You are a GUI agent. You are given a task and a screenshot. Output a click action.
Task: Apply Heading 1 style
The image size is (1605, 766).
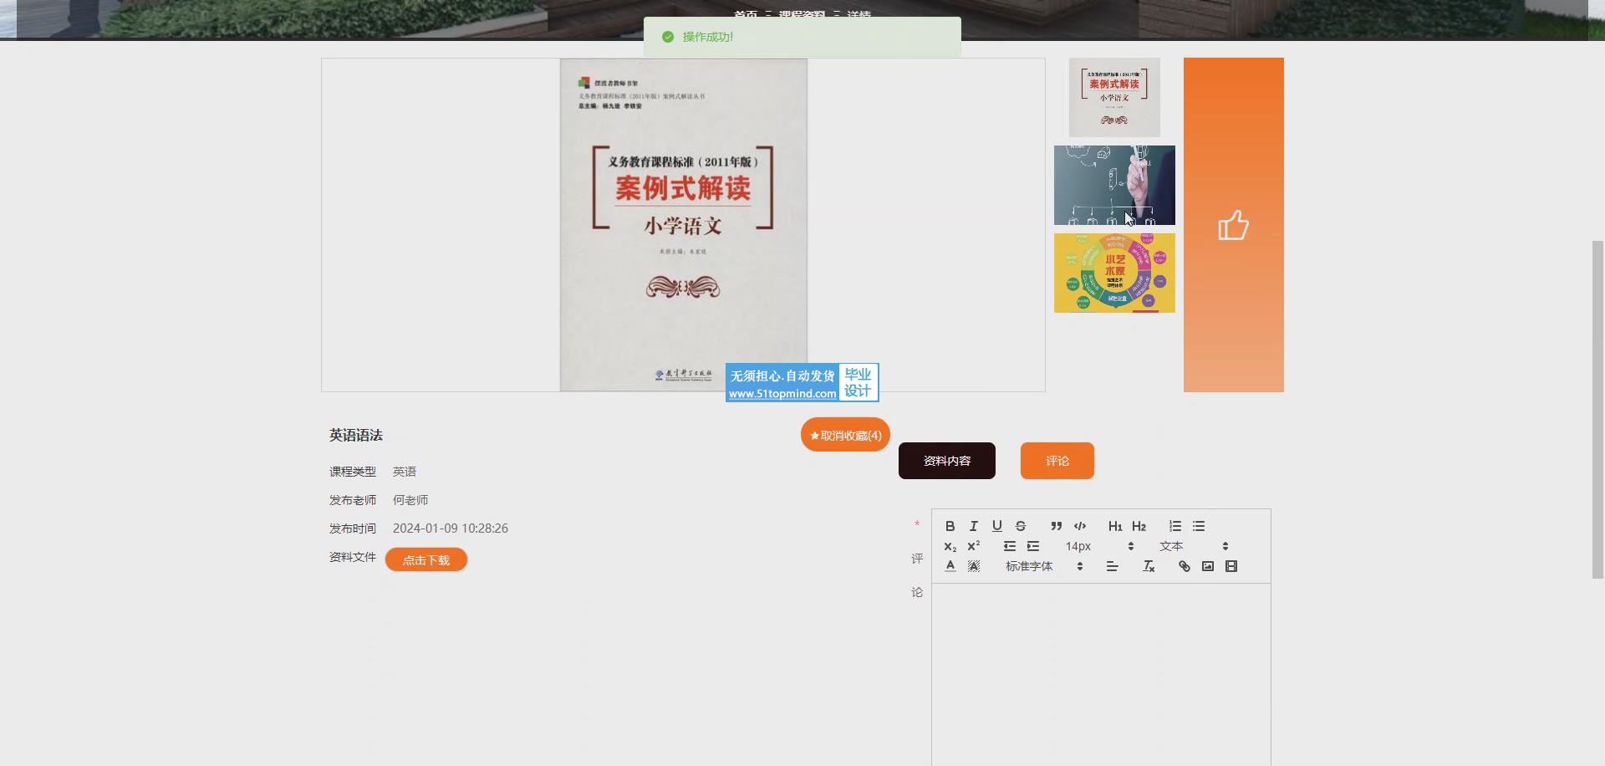tap(1115, 526)
